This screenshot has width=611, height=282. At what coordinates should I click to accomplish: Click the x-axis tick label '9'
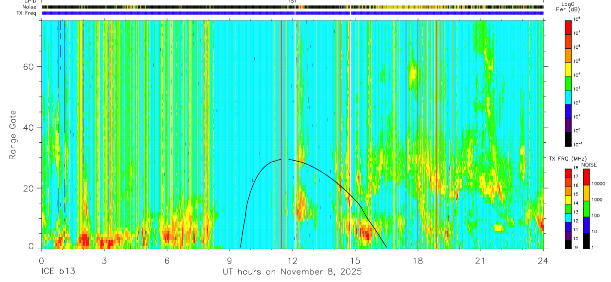230,261
